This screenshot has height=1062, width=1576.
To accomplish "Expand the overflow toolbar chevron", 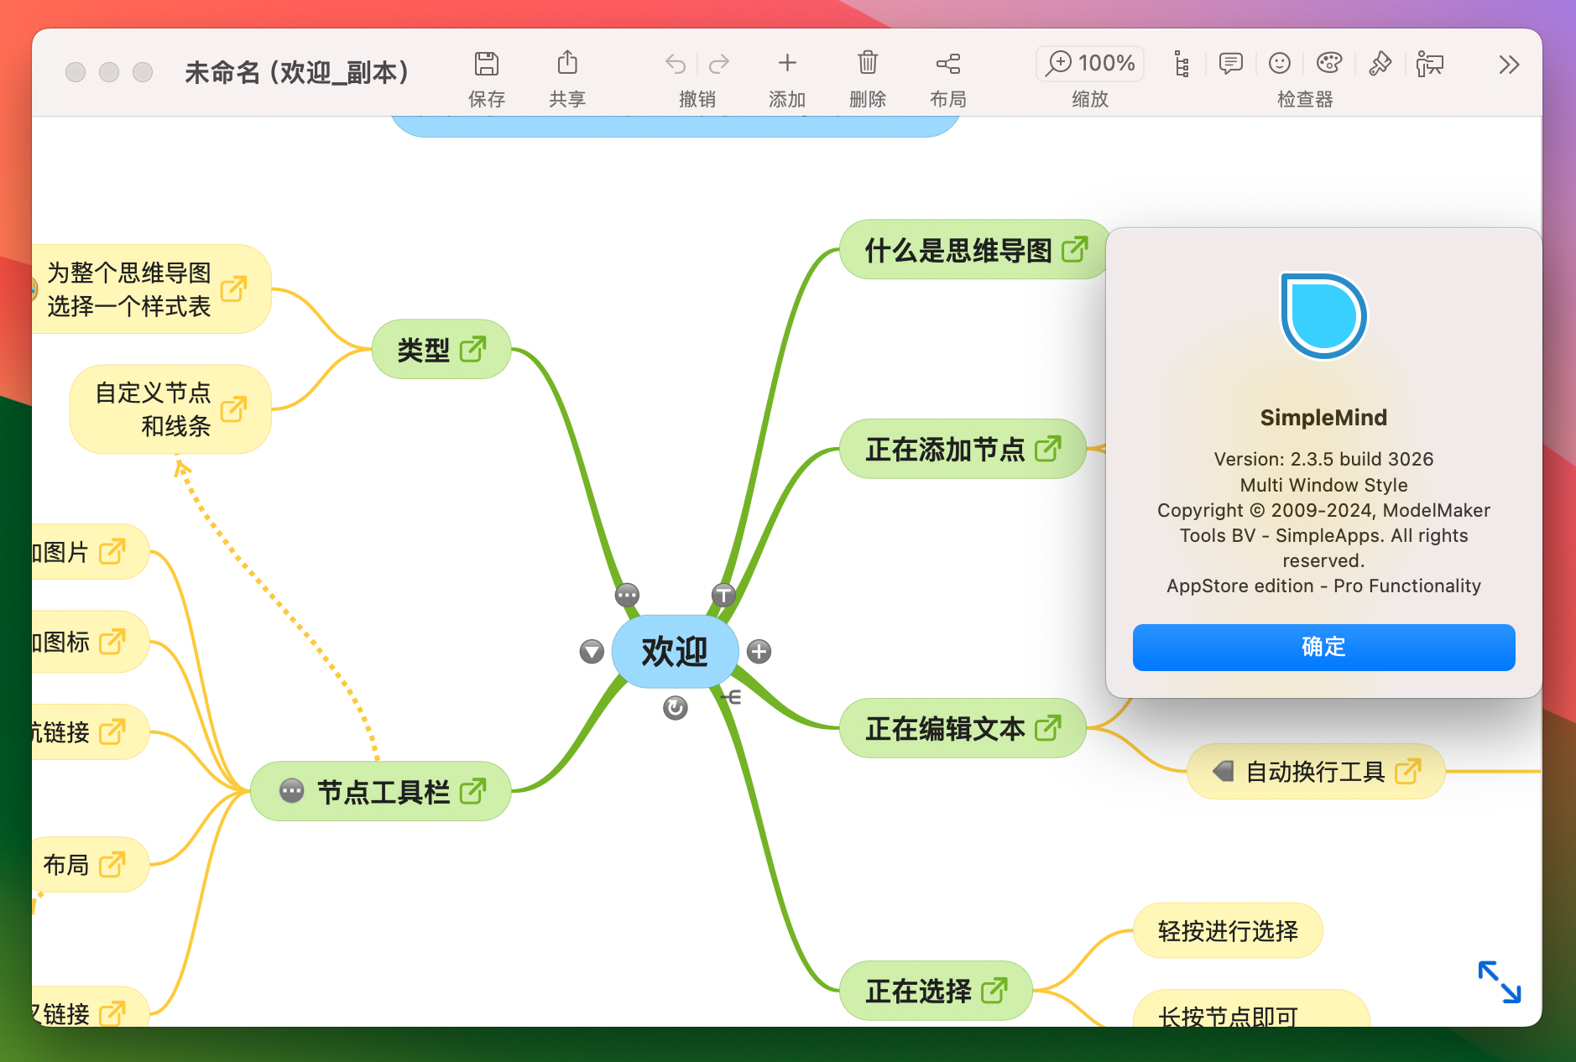I will pyautogui.click(x=1508, y=64).
